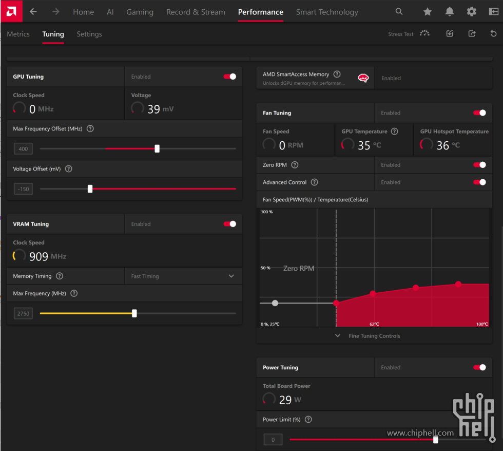Click the Voltage Offset slider handle
503x451 pixels.
tap(90, 189)
